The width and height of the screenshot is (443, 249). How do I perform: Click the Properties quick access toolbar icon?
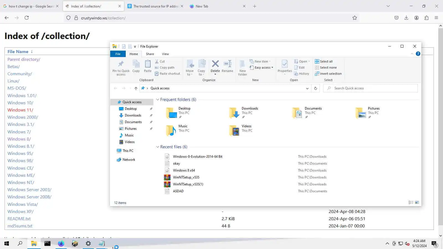(124, 46)
